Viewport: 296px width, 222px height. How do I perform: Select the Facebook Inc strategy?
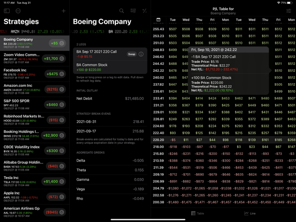click(x=35, y=74)
